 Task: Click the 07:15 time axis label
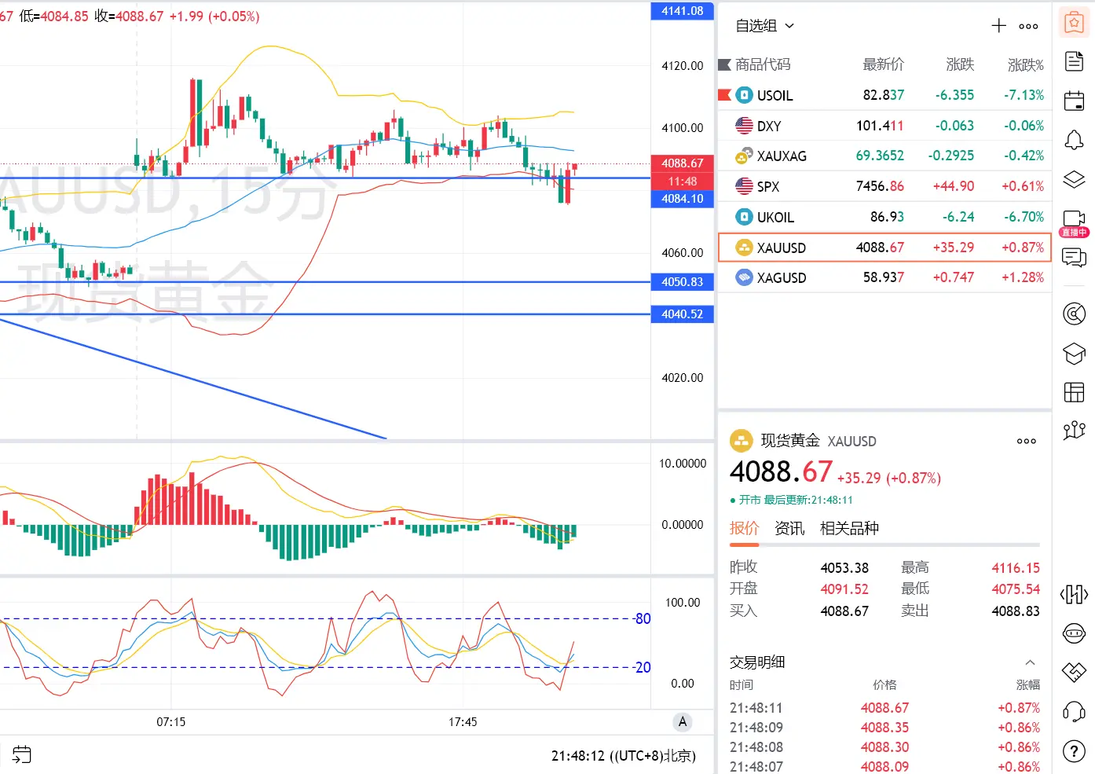pyautogui.click(x=171, y=722)
